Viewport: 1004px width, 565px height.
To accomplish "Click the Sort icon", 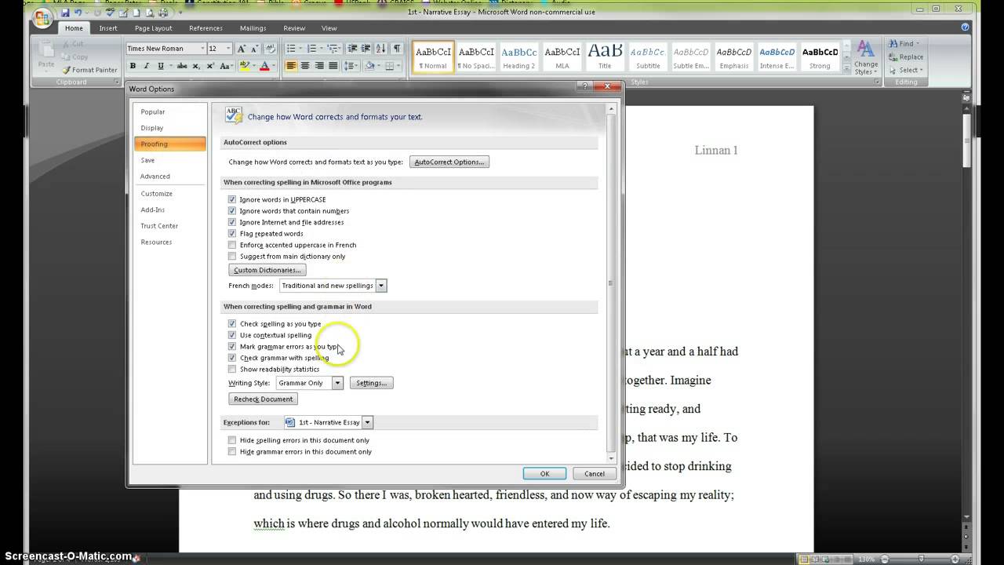I will 382,49.
